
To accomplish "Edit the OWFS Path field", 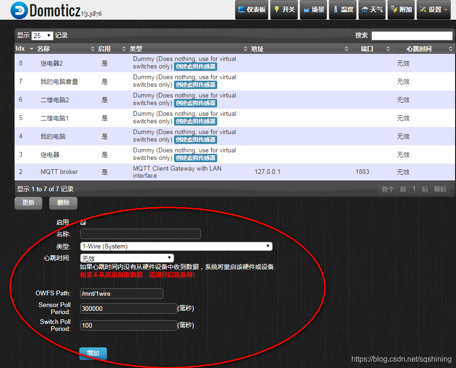I will [x=122, y=293].
